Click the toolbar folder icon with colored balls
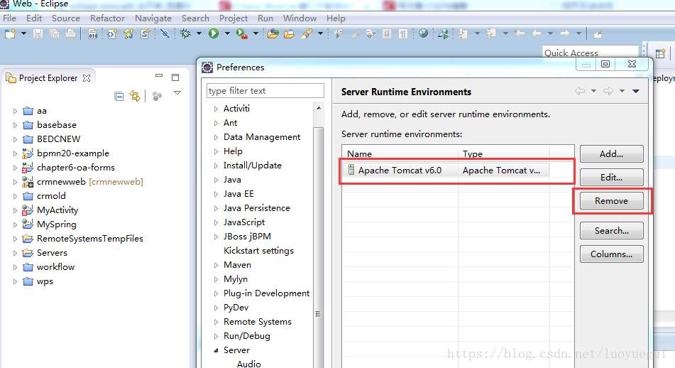The height and width of the screenshot is (368, 675). pyautogui.click(x=273, y=33)
